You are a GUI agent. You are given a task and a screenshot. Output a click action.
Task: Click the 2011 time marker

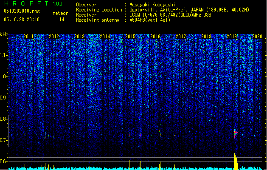tap(28, 36)
